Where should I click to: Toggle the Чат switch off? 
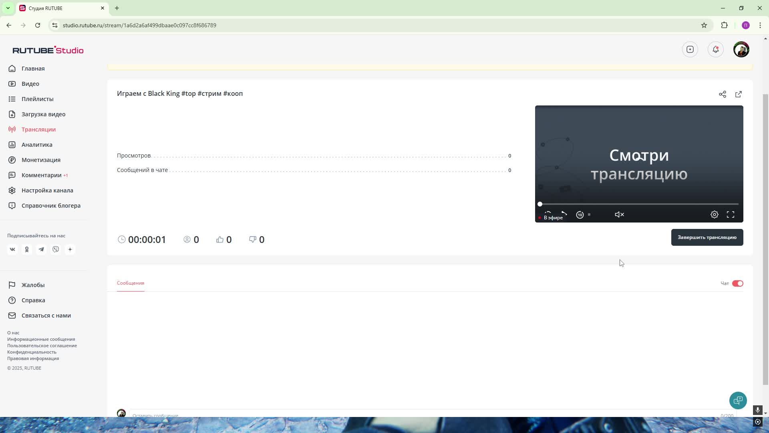[x=737, y=283]
